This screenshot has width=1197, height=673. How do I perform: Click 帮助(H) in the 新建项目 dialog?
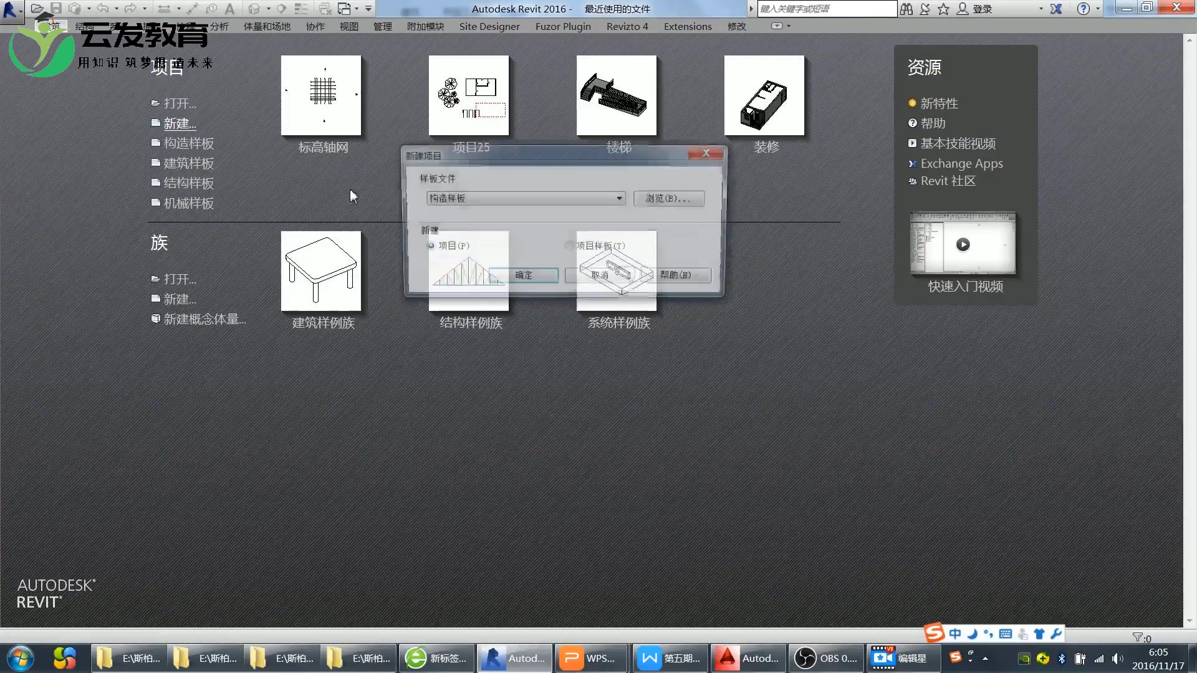click(x=676, y=275)
